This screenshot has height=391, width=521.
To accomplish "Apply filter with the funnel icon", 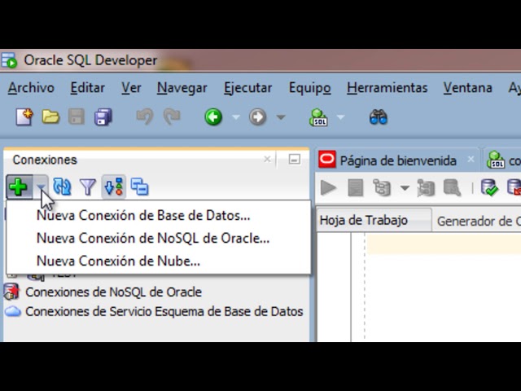I will click(x=88, y=187).
